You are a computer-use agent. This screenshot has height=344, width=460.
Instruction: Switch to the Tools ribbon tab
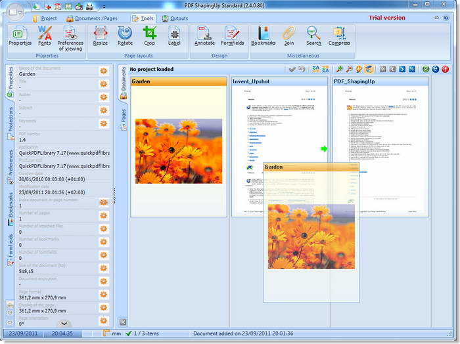(x=143, y=18)
